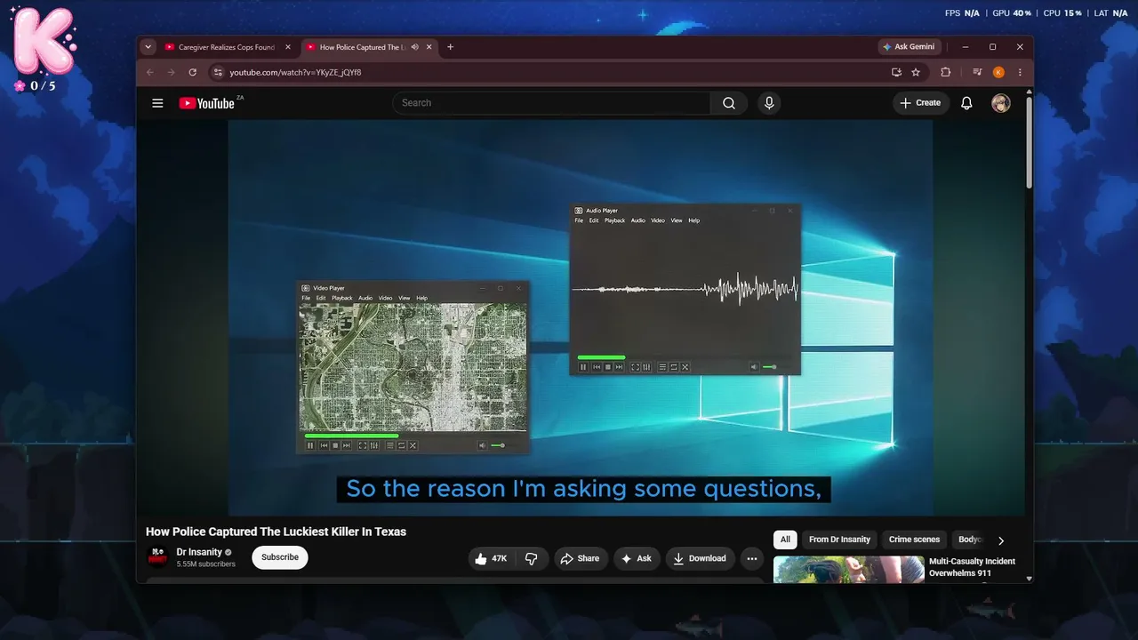This screenshot has width=1138, height=640.
Task: Dislike this video
Action: pos(532,558)
